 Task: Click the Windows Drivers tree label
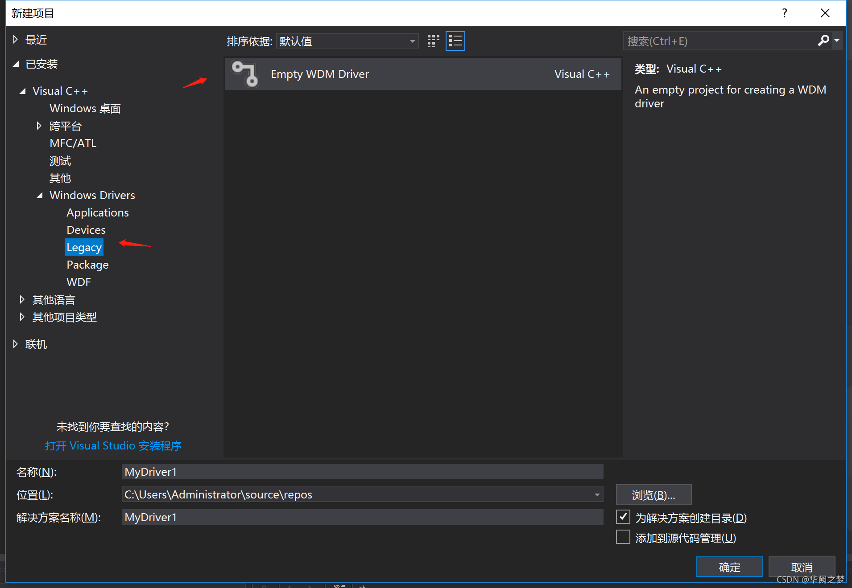tap(92, 195)
